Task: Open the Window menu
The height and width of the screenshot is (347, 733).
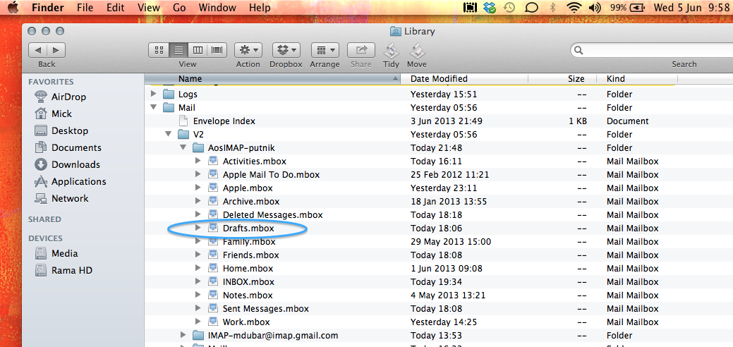Action: coord(217,8)
